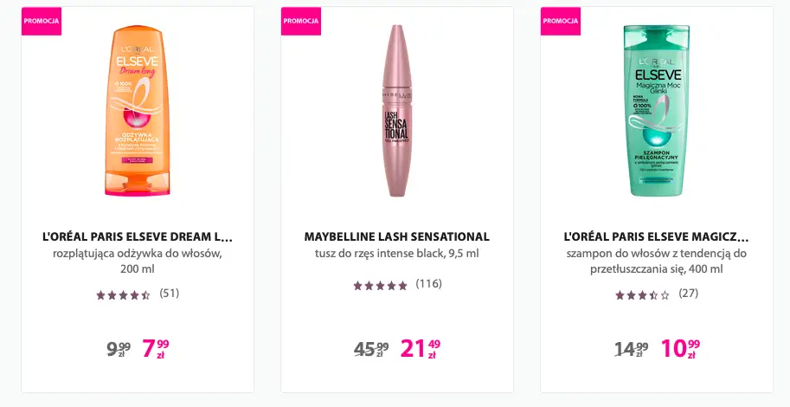Click the 21,49 zł promotional price
This screenshot has width=790, height=407.
[421, 349]
